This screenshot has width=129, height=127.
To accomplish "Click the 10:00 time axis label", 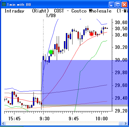I will coord(102,119).
